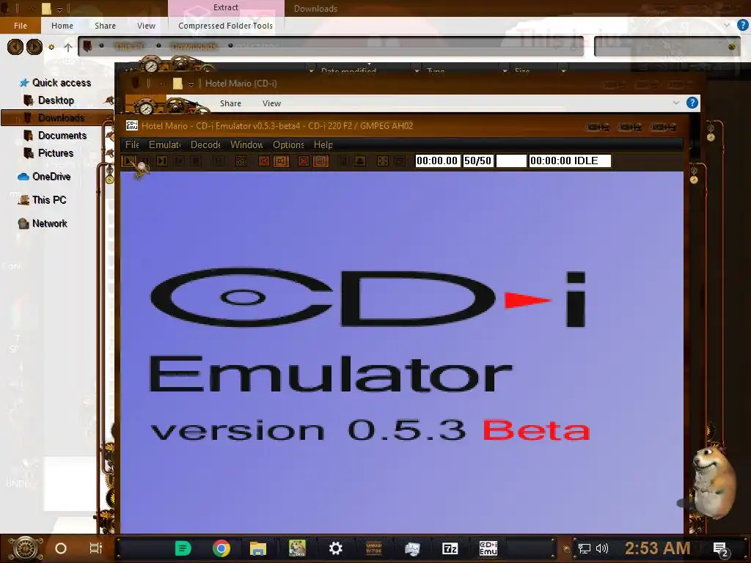Screen dimensions: 751x563
Task: Click the Extract contextual tab in Downloads window
Action: tap(226, 7)
